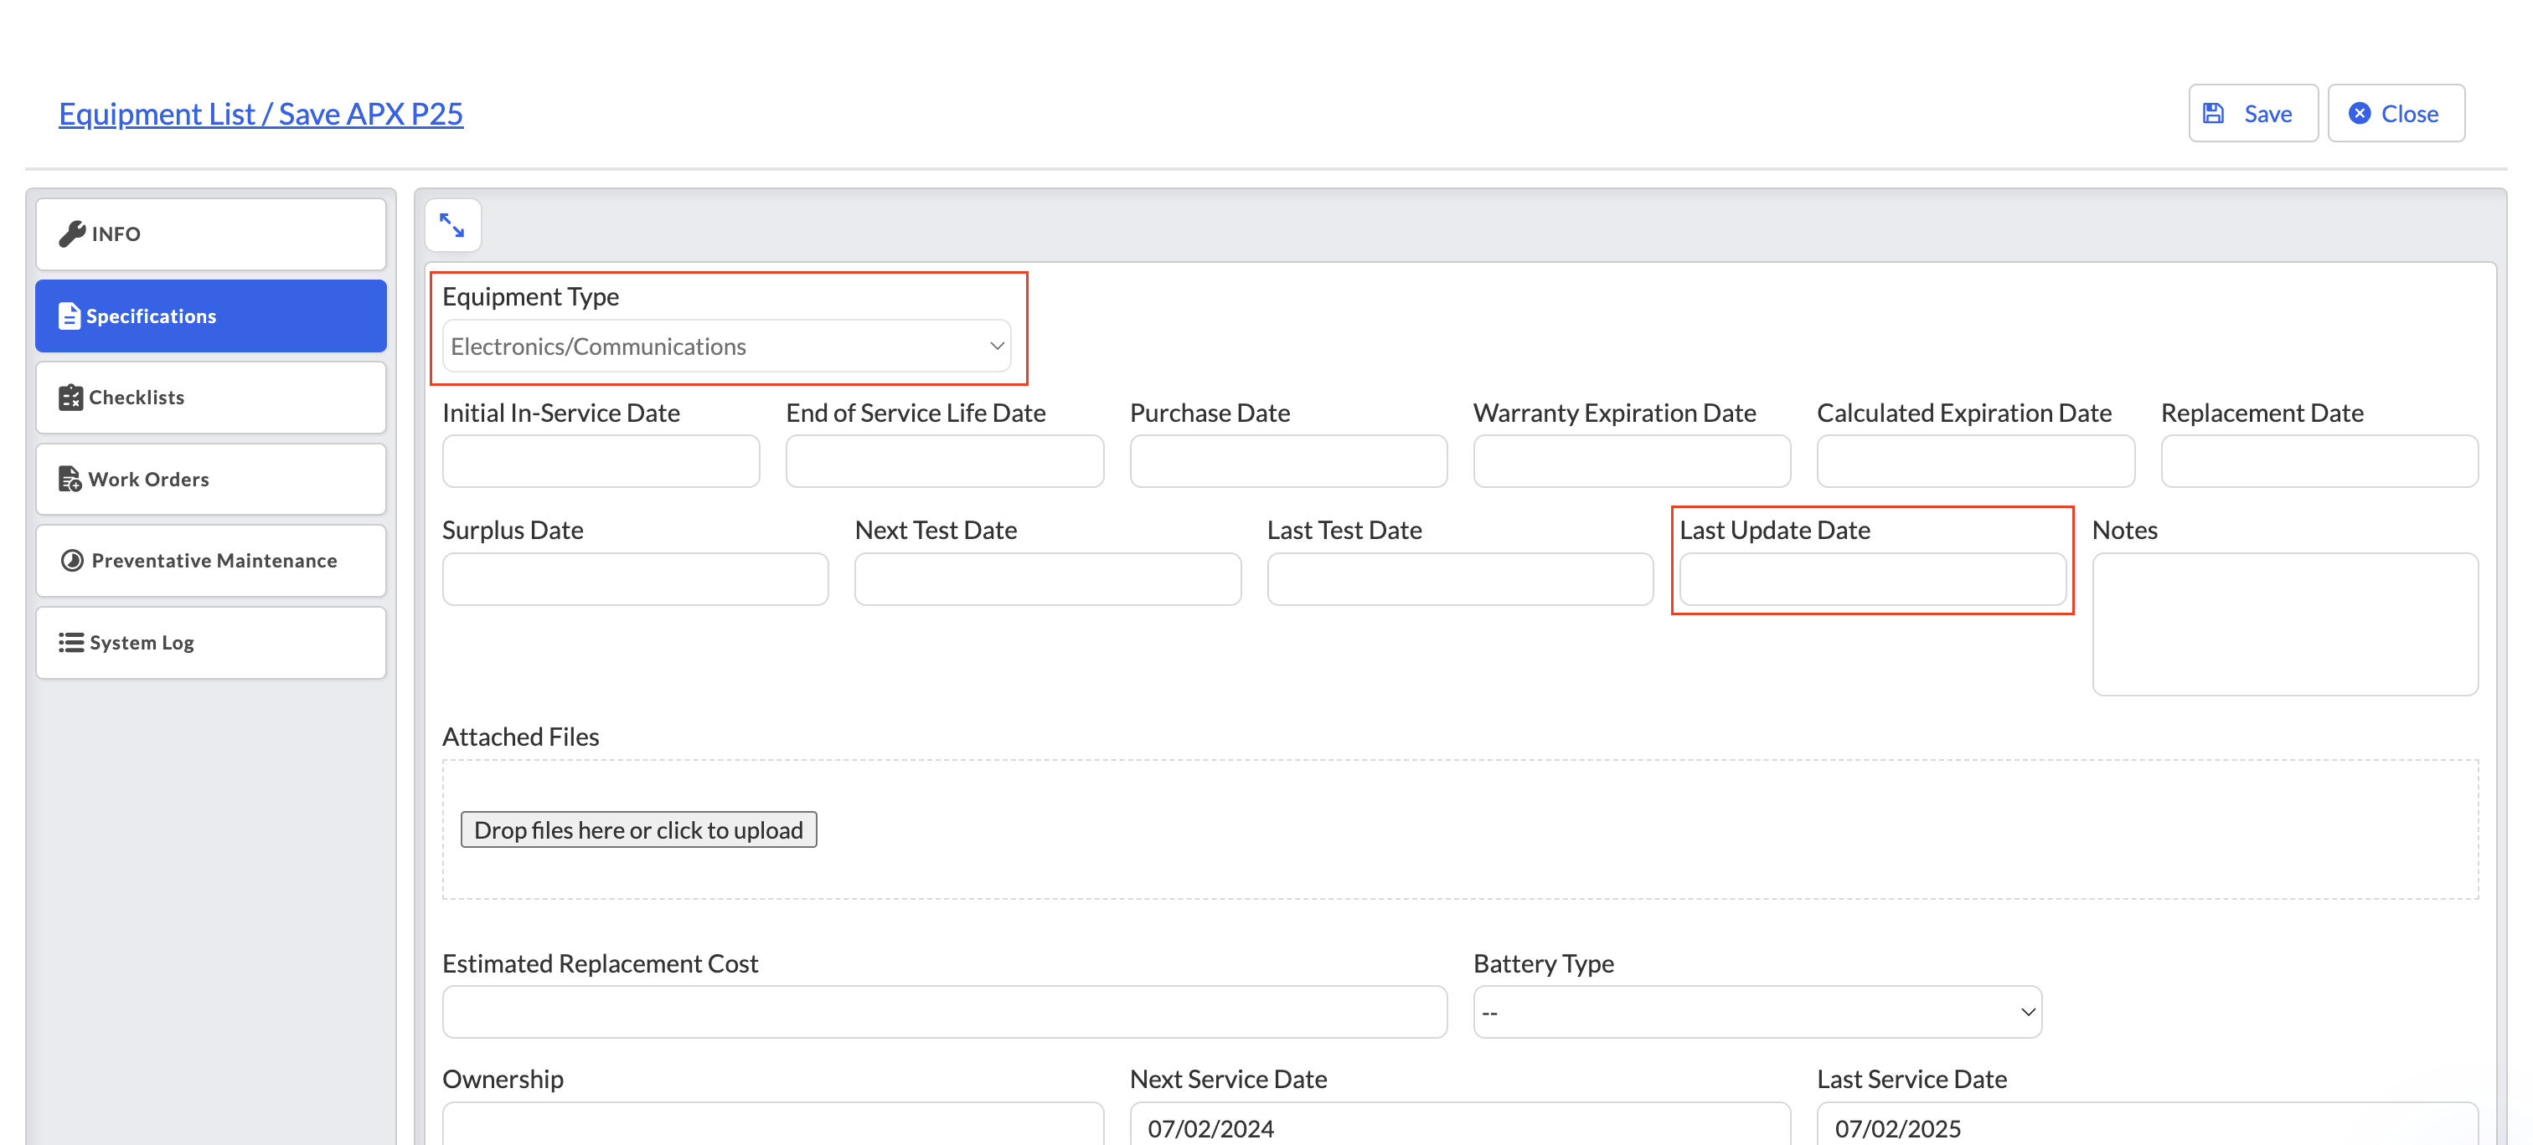
Task: Focus the Last Test Date field
Action: (1460, 579)
